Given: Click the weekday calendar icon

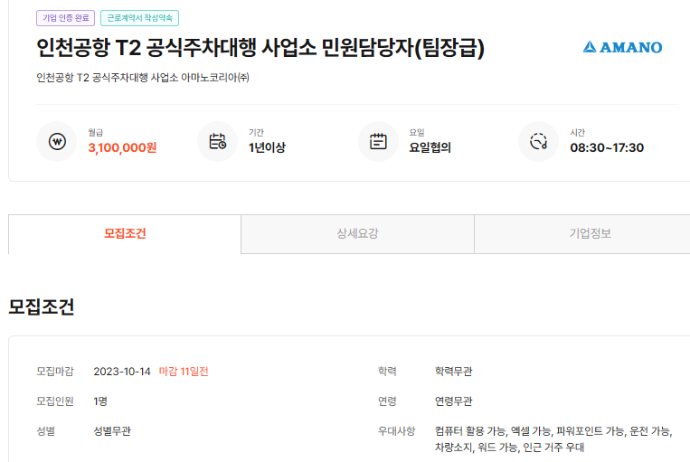Looking at the screenshot, I should [x=378, y=142].
